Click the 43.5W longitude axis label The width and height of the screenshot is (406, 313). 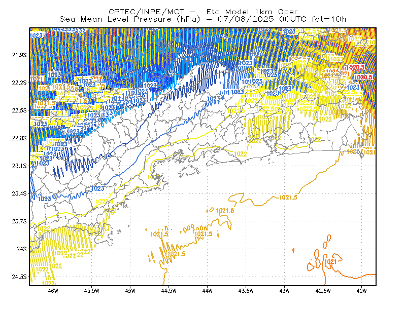[x=246, y=291]
